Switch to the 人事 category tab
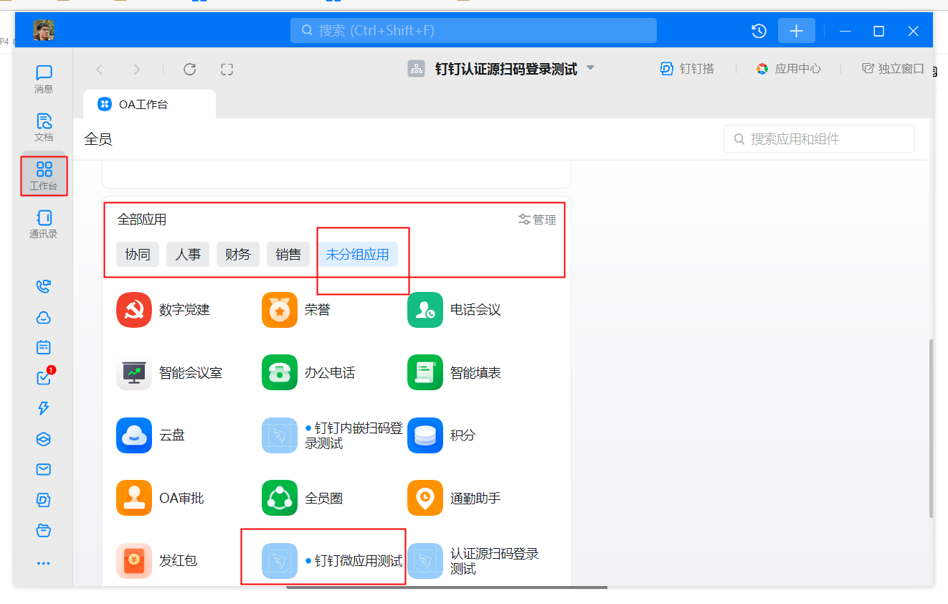 (x=188, y=254)
